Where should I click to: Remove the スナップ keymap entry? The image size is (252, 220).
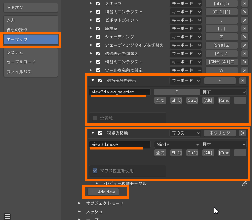coord(245,3)
